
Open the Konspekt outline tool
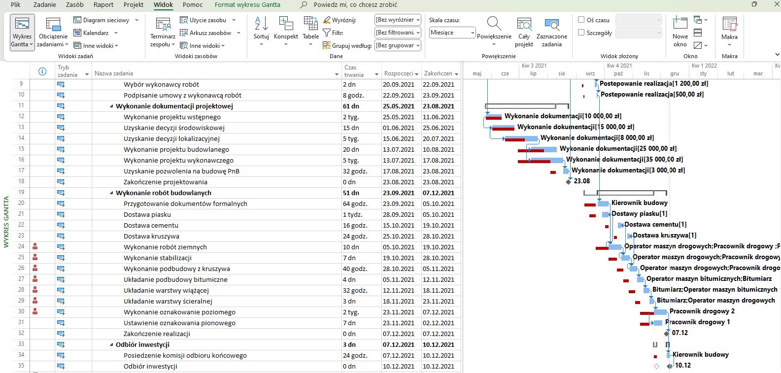tap(286, 25)
